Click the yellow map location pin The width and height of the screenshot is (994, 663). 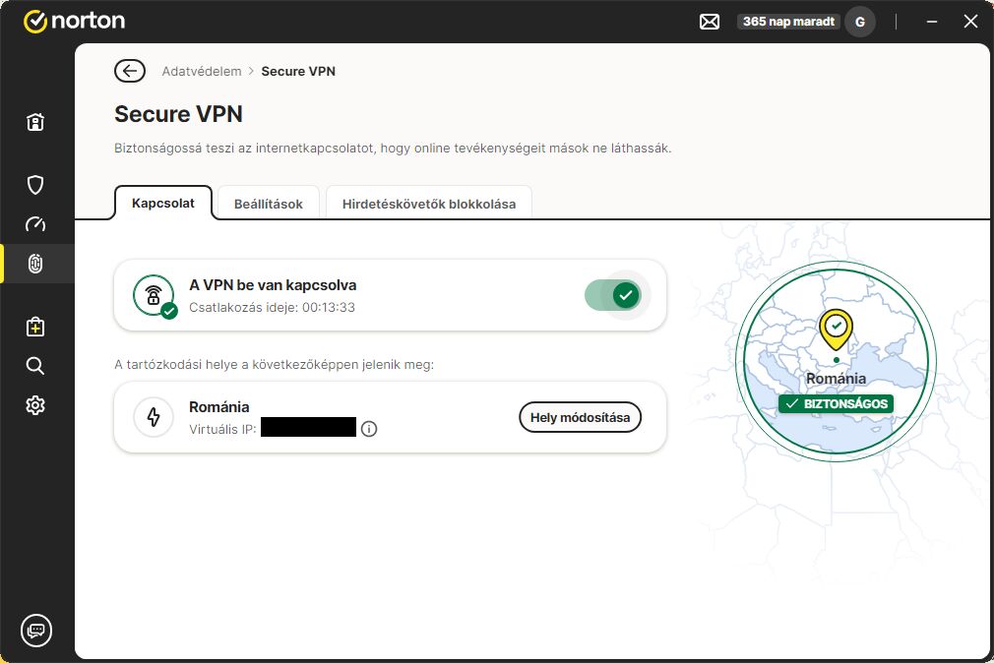837,331
